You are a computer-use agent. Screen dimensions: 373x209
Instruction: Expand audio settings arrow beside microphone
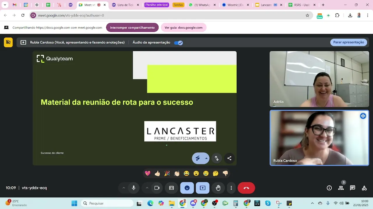[x=124, y=188]
